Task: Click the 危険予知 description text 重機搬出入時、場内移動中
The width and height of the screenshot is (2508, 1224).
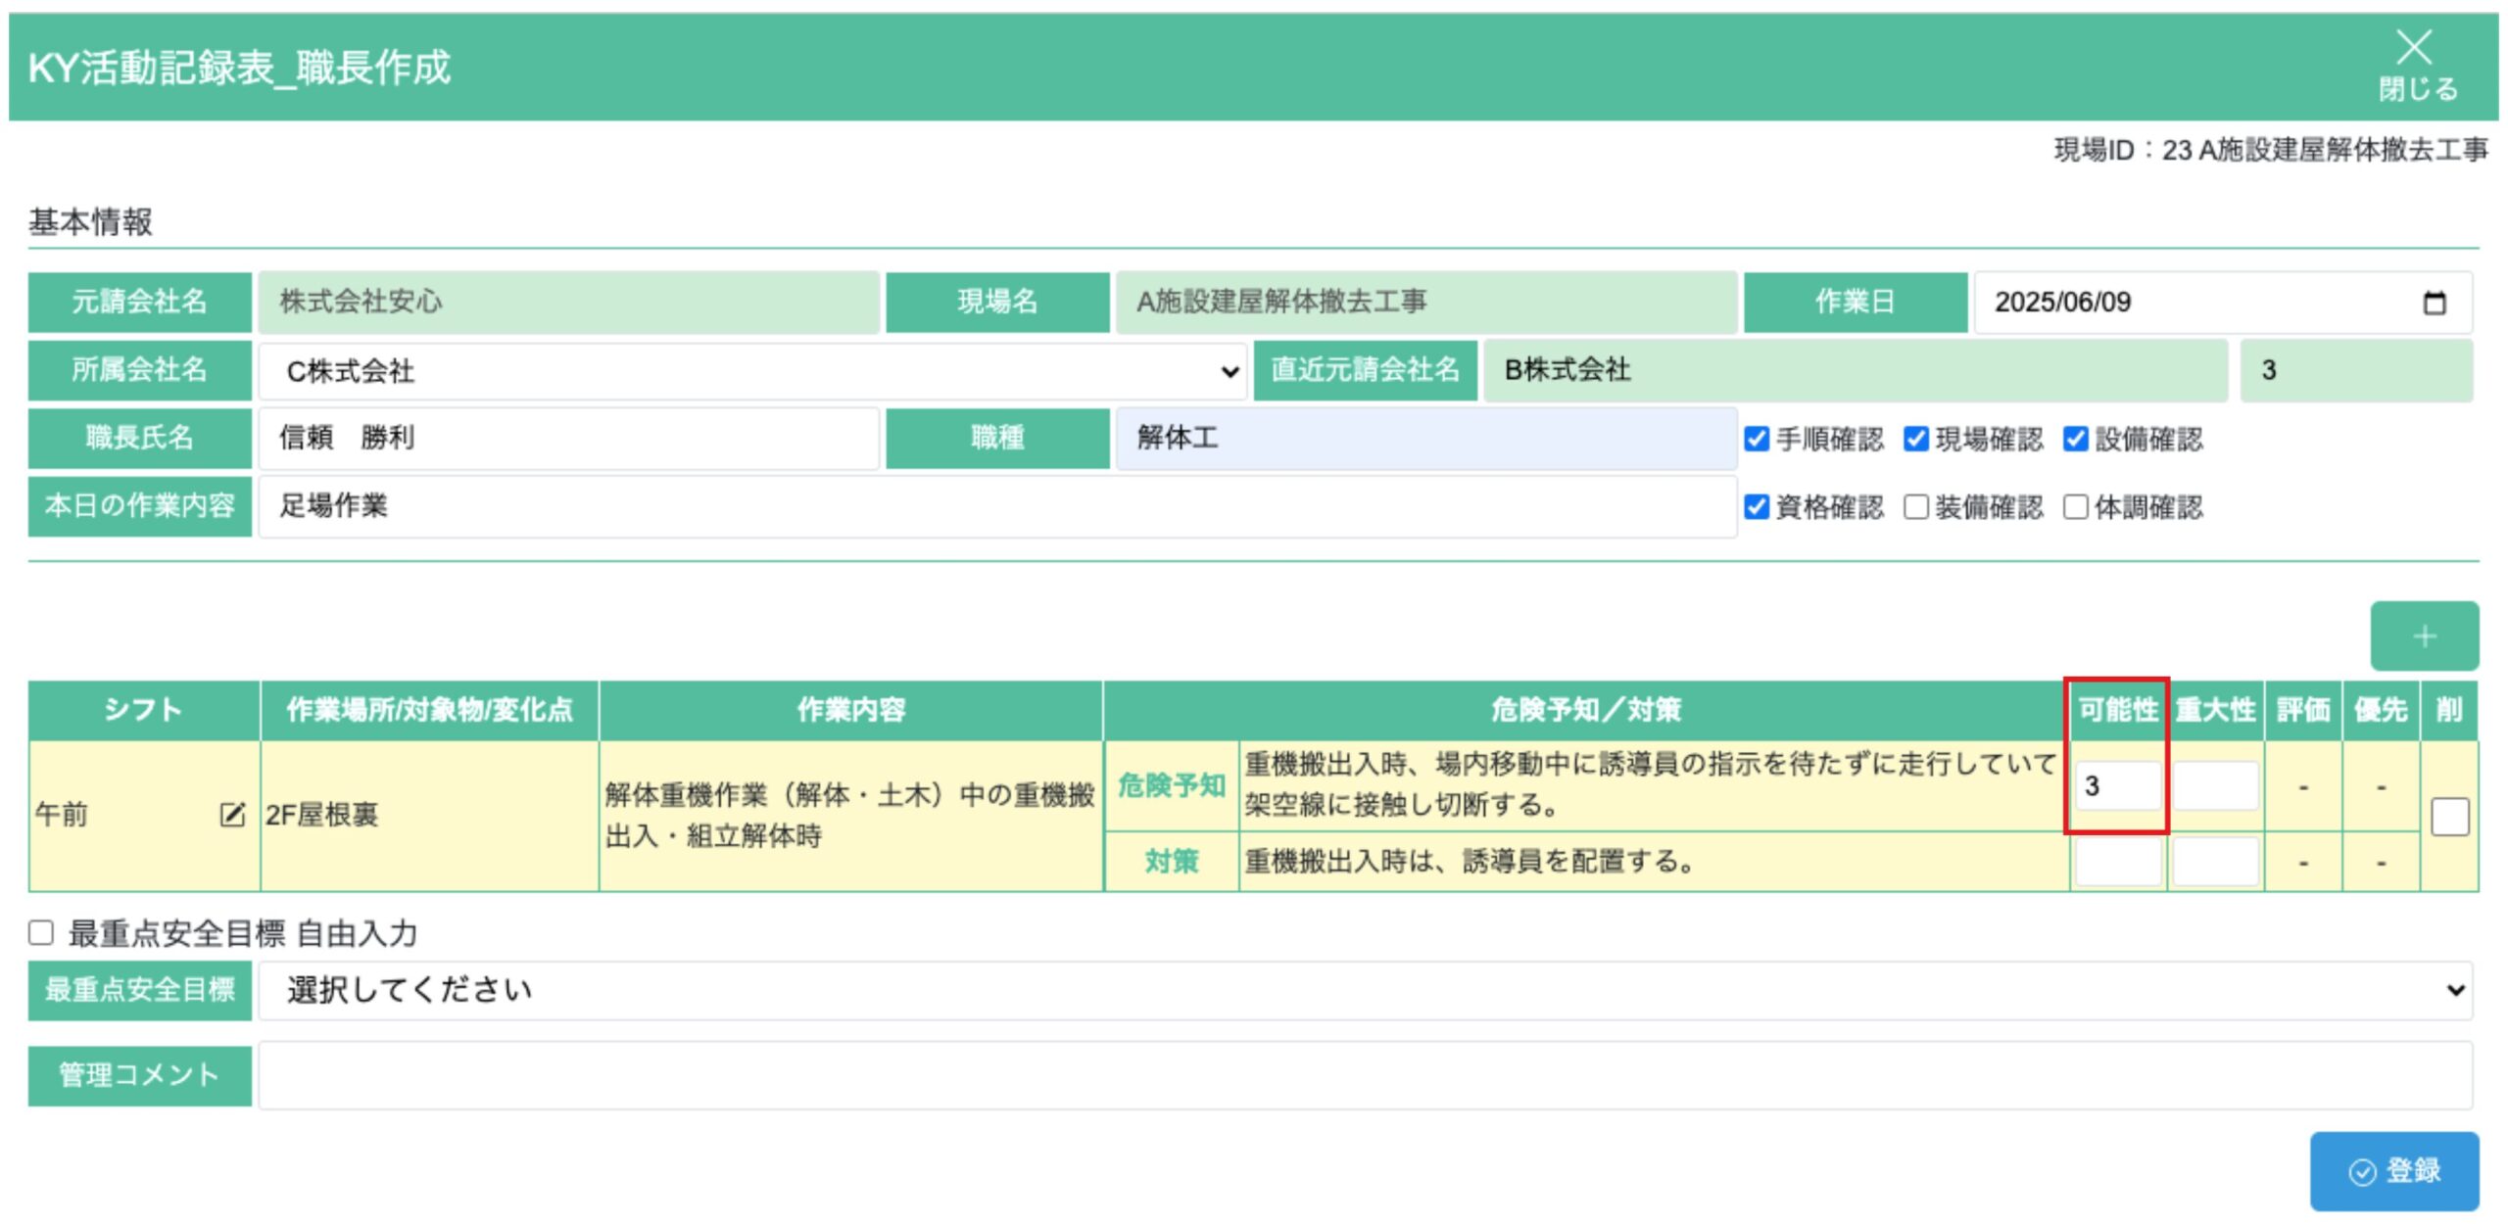Action: [1651, 784]
